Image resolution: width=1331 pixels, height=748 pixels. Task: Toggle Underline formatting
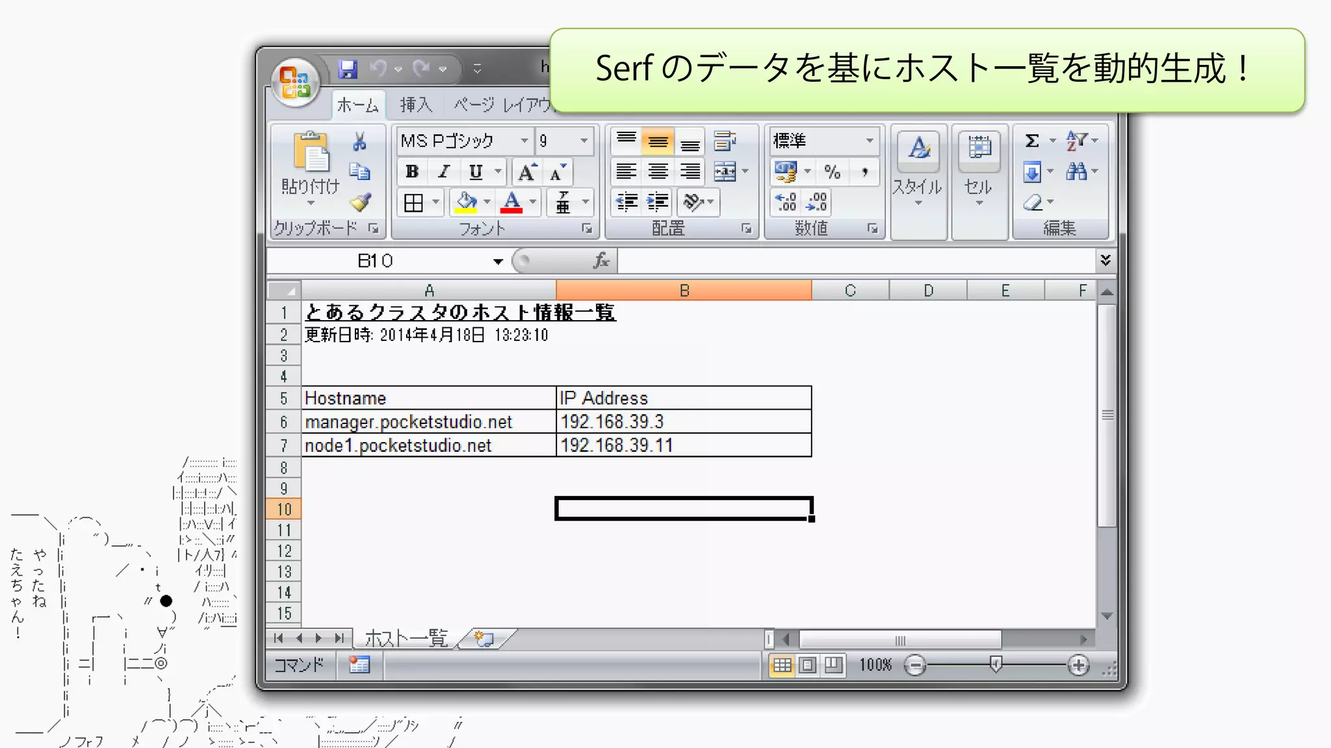(x=476, y=171)
